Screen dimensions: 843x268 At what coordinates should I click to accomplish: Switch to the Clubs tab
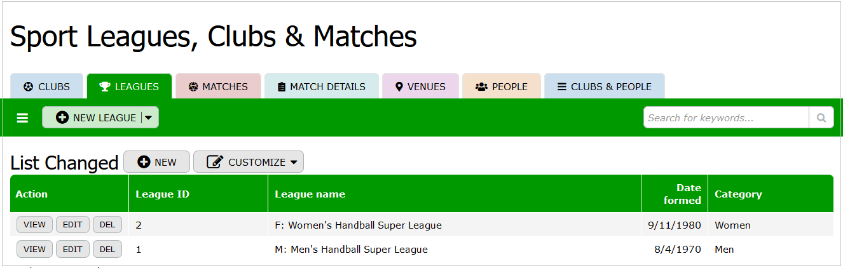(46, 87)
